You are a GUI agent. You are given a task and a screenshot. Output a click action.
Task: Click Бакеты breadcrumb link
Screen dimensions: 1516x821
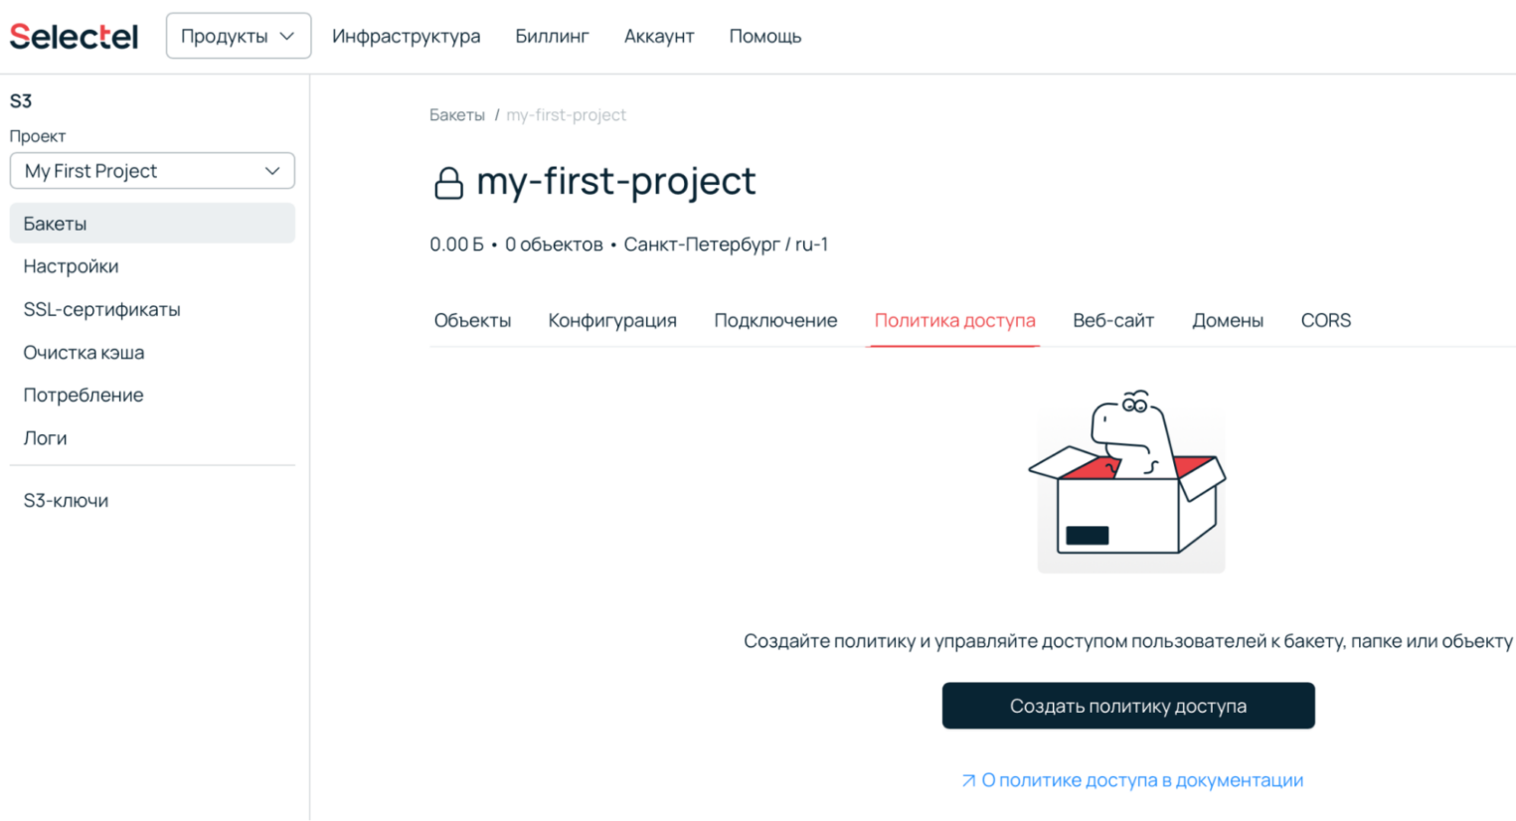click(456, 115)
